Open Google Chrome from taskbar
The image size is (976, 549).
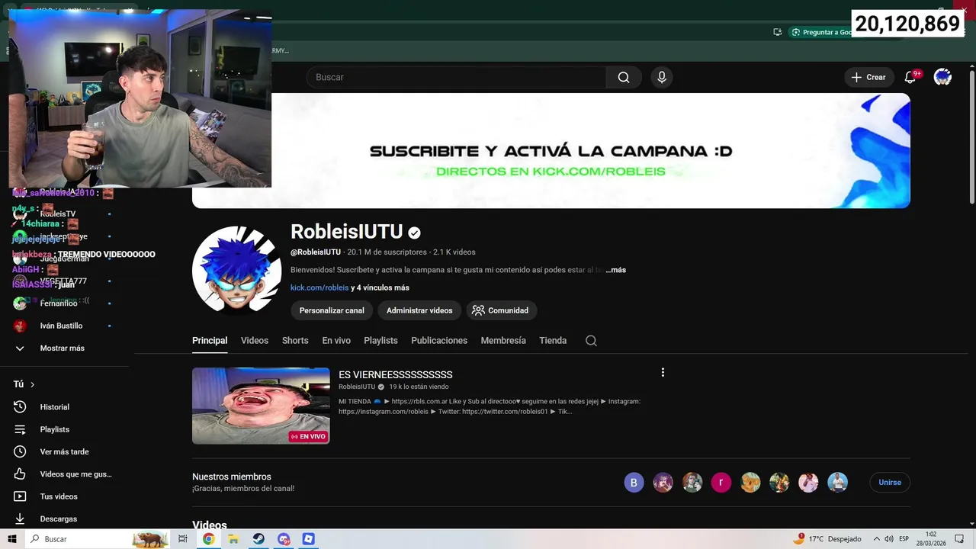pyautogui.click(x=208, y=539)
